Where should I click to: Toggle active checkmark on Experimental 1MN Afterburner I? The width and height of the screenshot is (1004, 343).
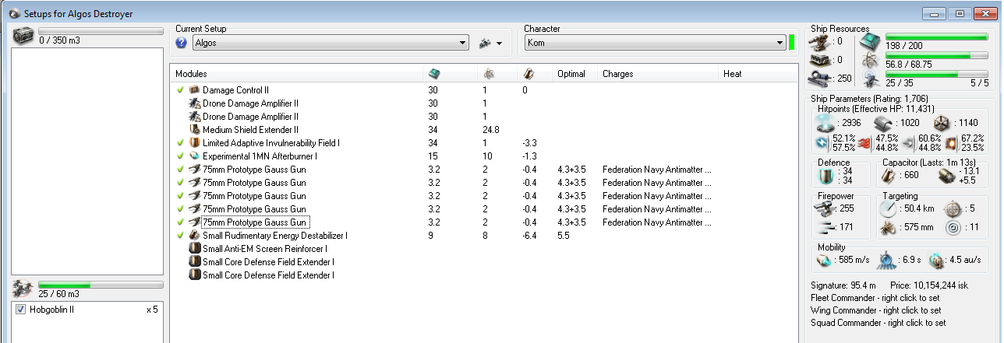(180, 156)
